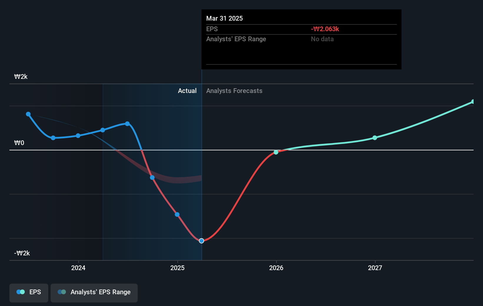Click the Analysts Forecasts label
This screenshot has height=306, width=483.
click(234, 91)
